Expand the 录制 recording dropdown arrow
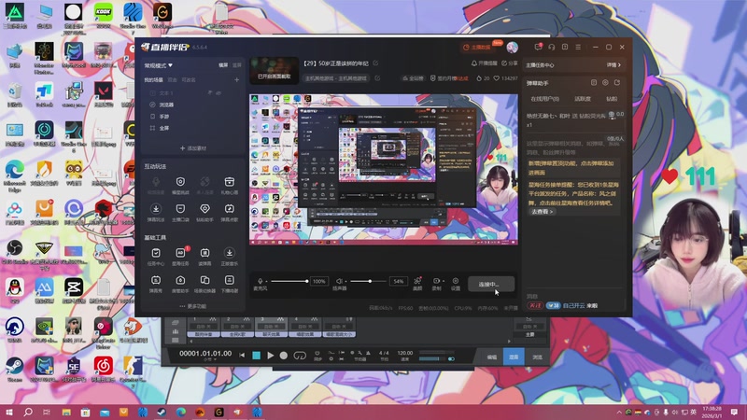Screen dimensions: 747x420 pos(443,281)
